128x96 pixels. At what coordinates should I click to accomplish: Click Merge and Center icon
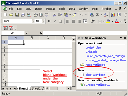85,21
